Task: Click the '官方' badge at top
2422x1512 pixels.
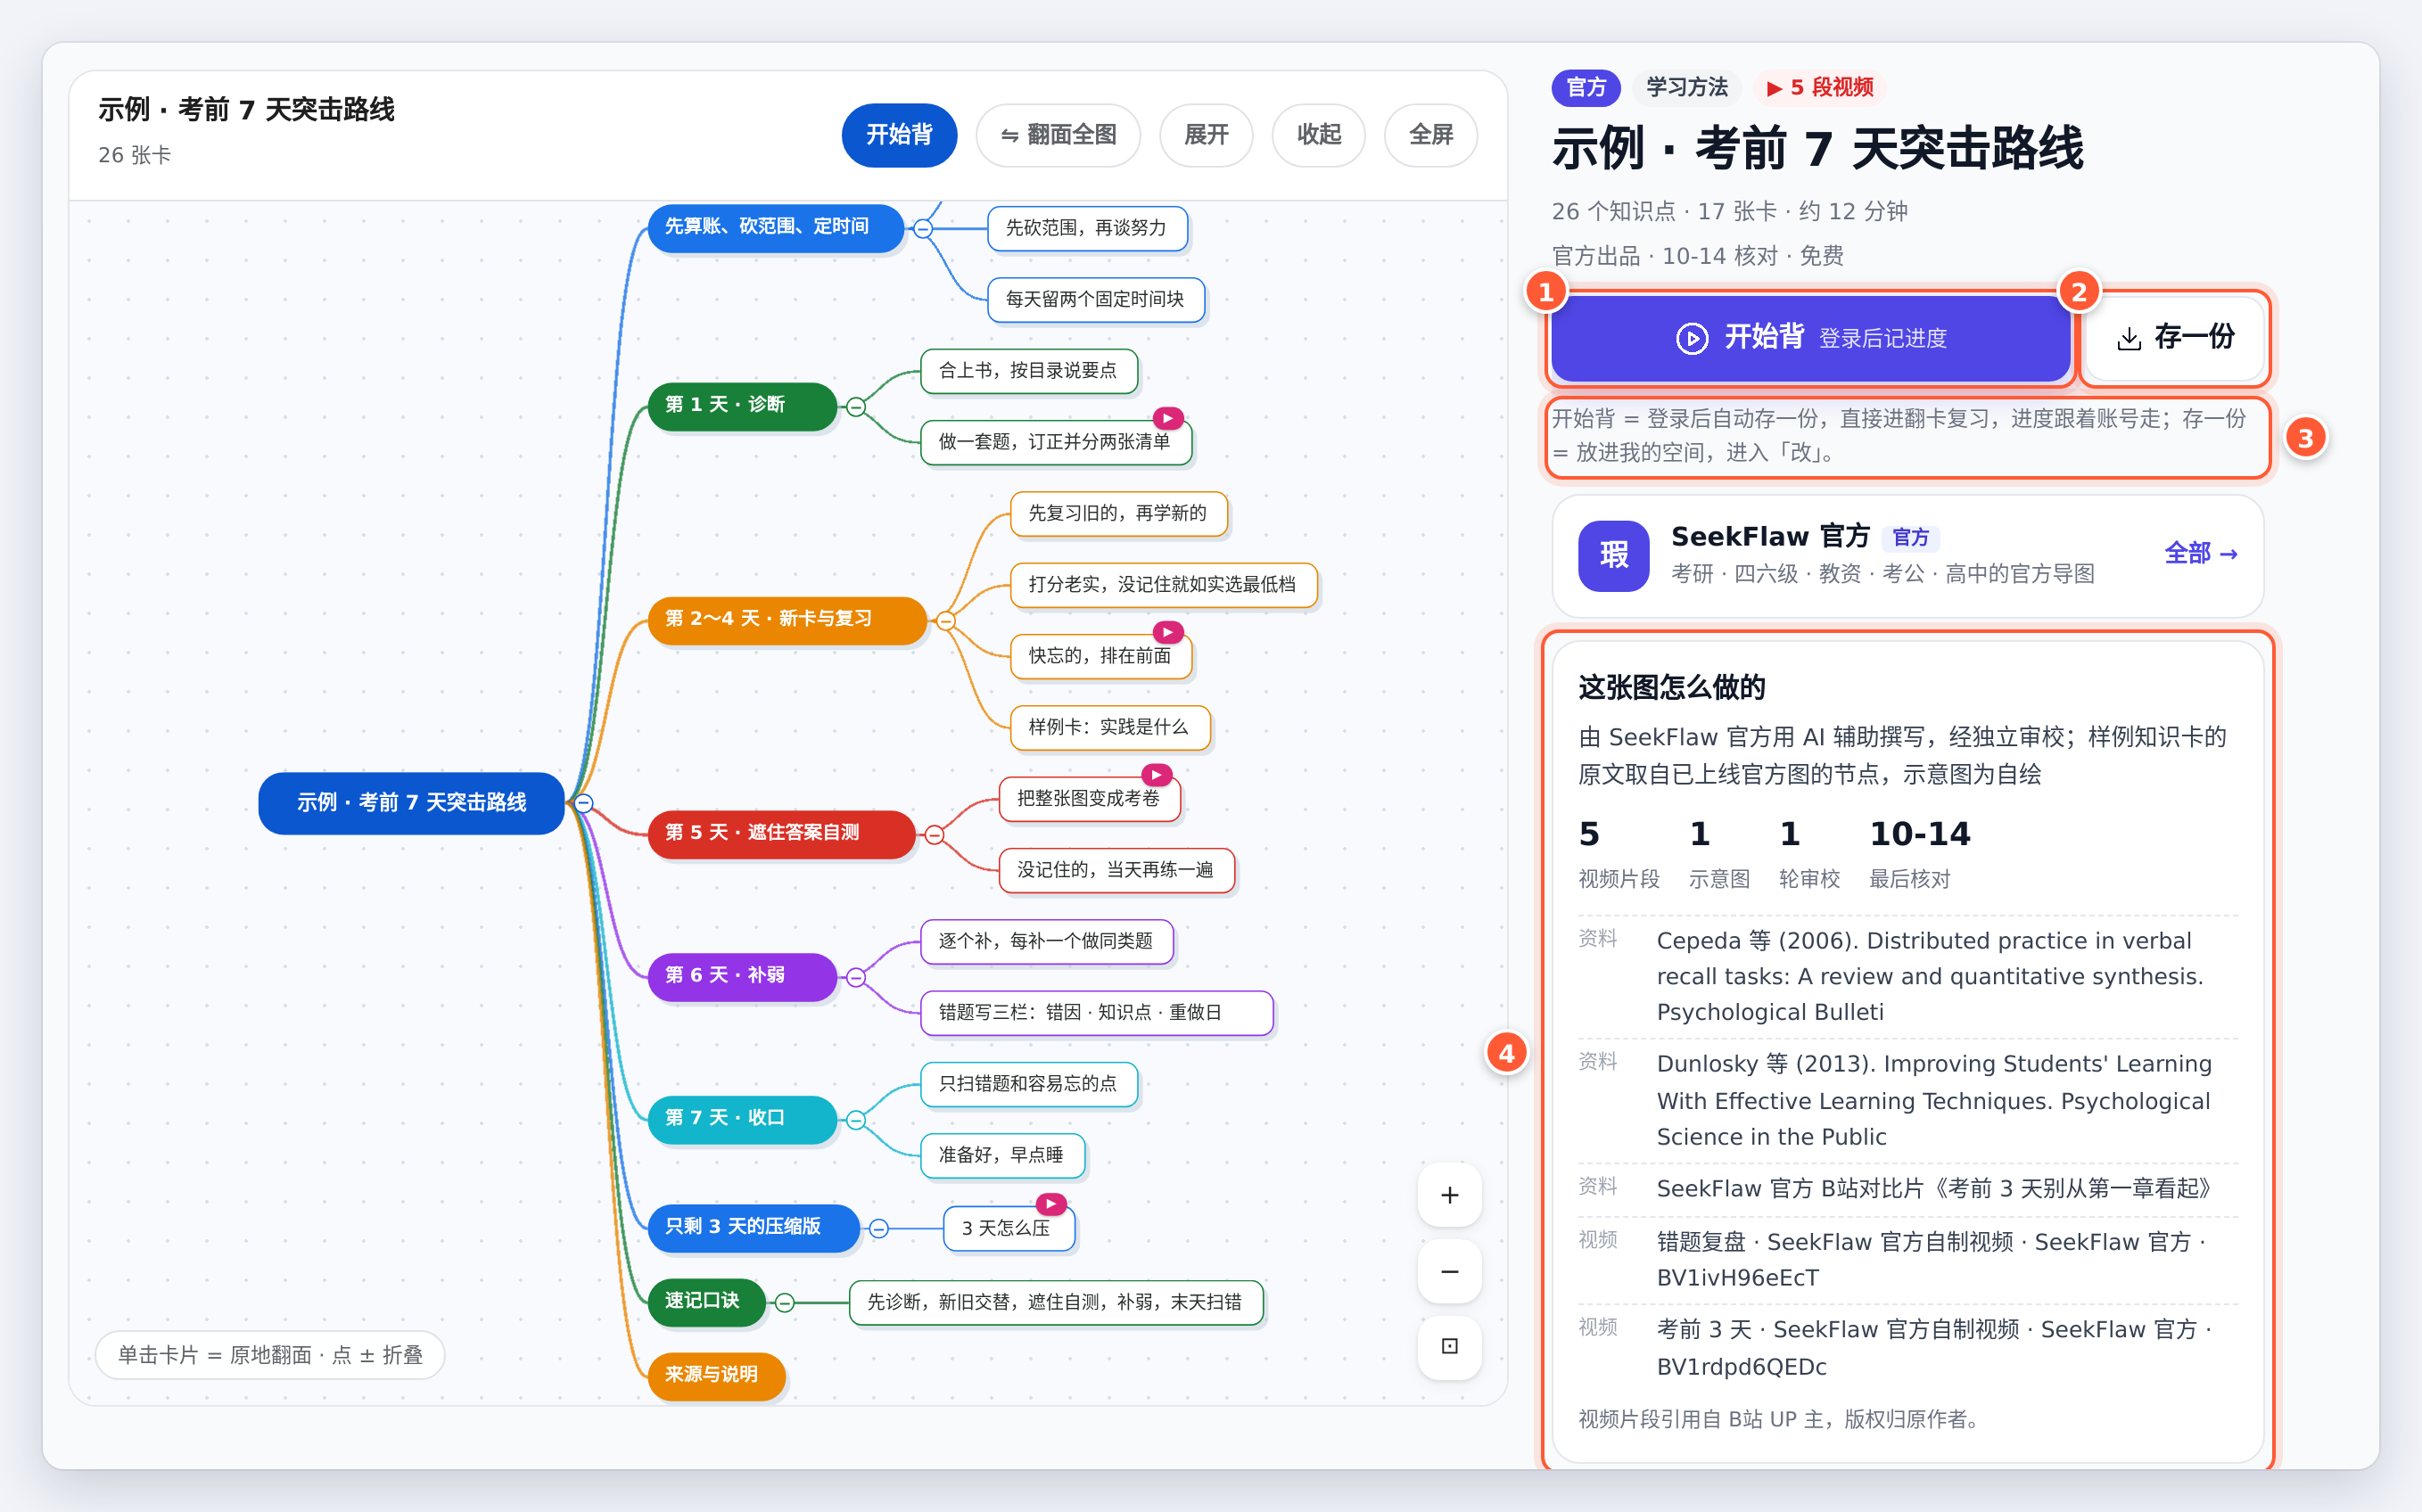Action: 1586,88
